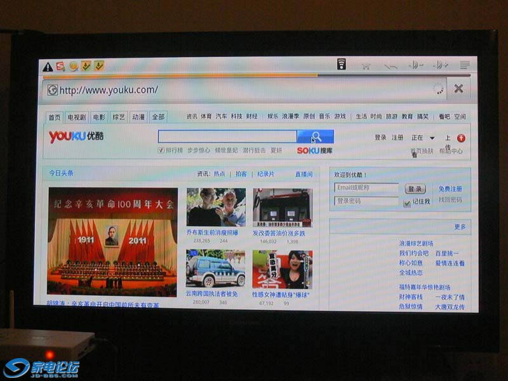Click the 注册 link in header
Image resolution: width=508 pixels, height=381 pixels.
coord(398,137)
